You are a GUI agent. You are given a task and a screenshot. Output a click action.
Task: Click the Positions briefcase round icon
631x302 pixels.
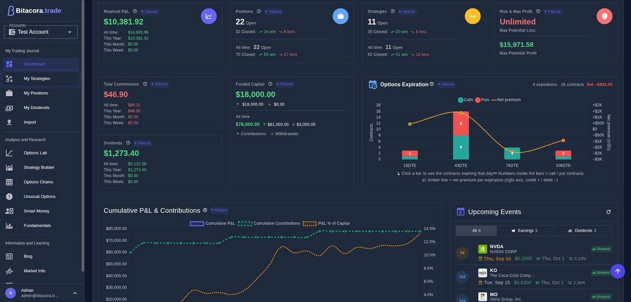pos(341,16)
